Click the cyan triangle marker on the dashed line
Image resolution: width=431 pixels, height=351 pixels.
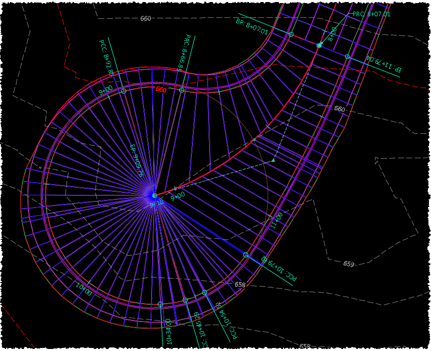click(x=274, y=160)
